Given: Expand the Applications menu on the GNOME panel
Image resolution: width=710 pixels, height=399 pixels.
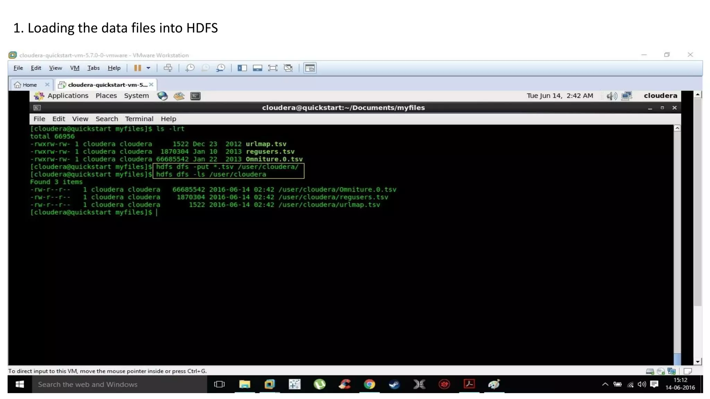Looking at the screenshot, I should 68,96.
